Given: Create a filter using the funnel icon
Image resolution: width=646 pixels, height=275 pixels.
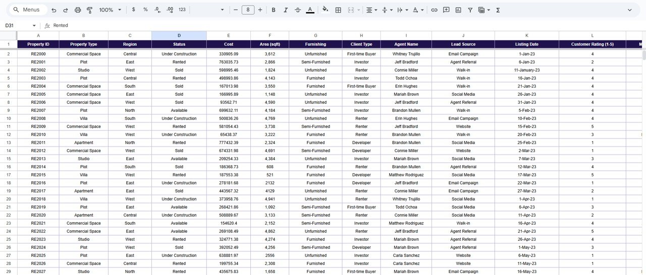Looking at the screenshot, I should click(x=470, y=10).
